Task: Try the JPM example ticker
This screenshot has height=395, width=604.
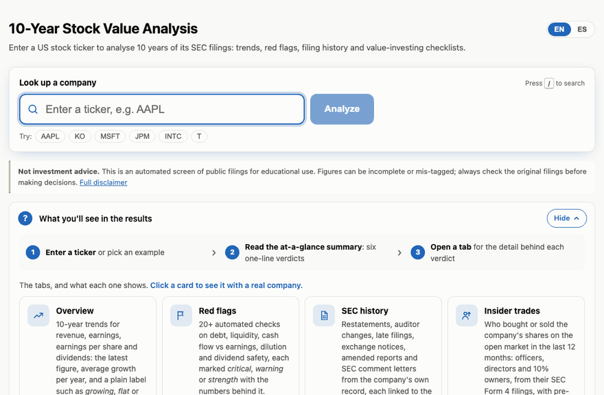Action: (142, 136)
